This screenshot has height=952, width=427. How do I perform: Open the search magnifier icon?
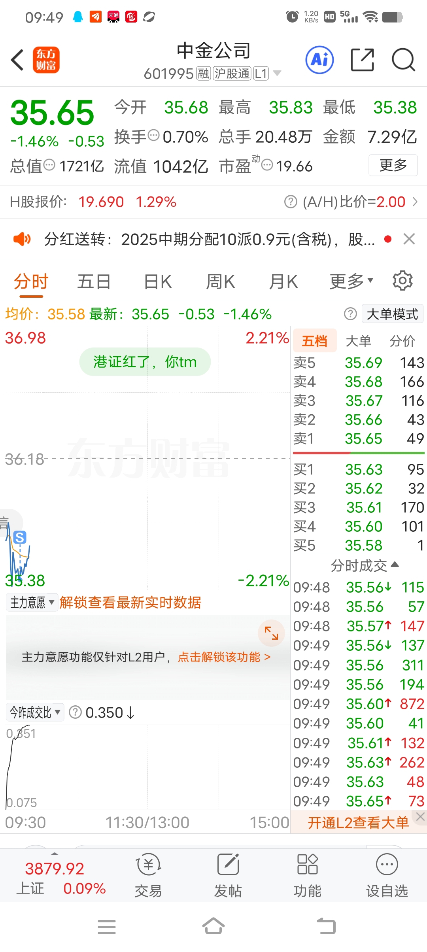pyautogui.click(x=403, y=60)
